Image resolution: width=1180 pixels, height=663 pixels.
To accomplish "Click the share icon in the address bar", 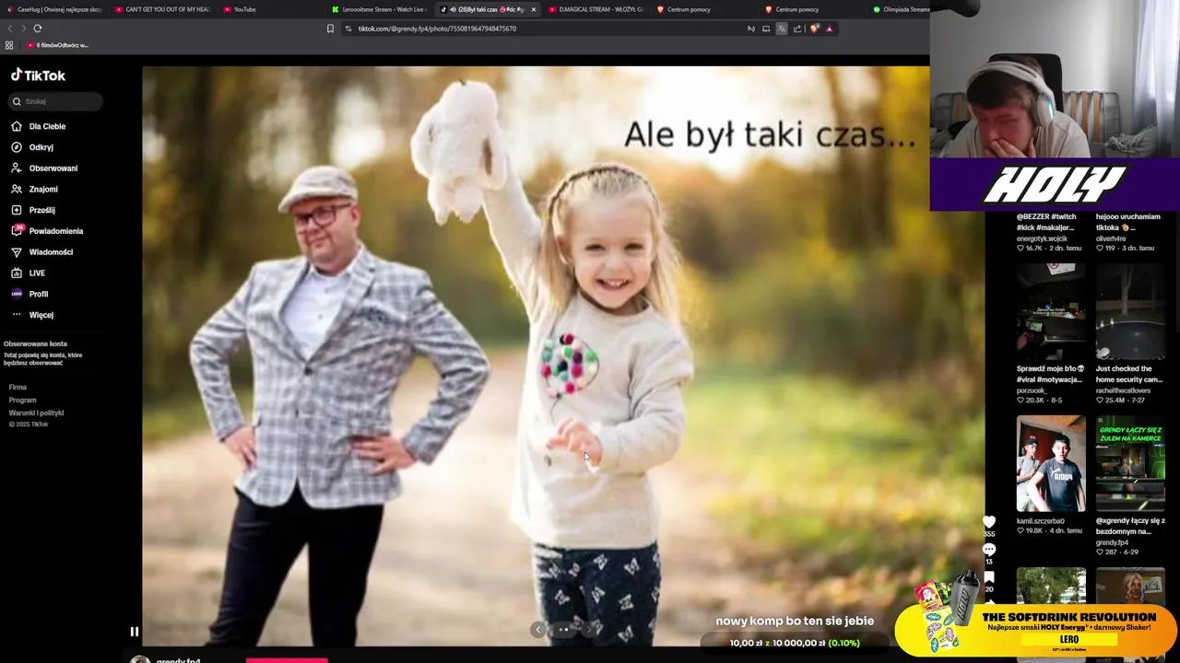I will pyautogui.click(x=797, y=29).
